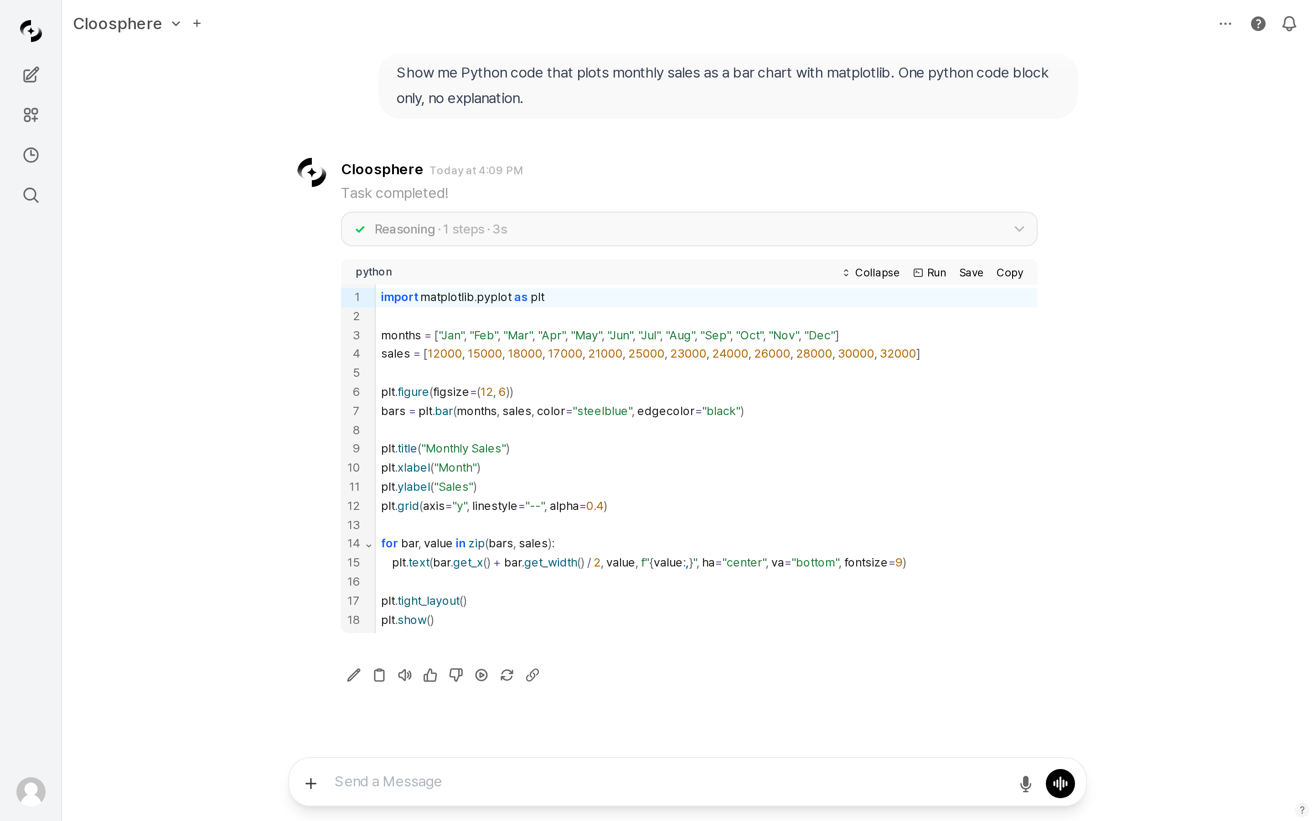This screenshot has width=1313, height=821.
Task: Click the plt.figure line of code
Action: click(x=447, y=392)
